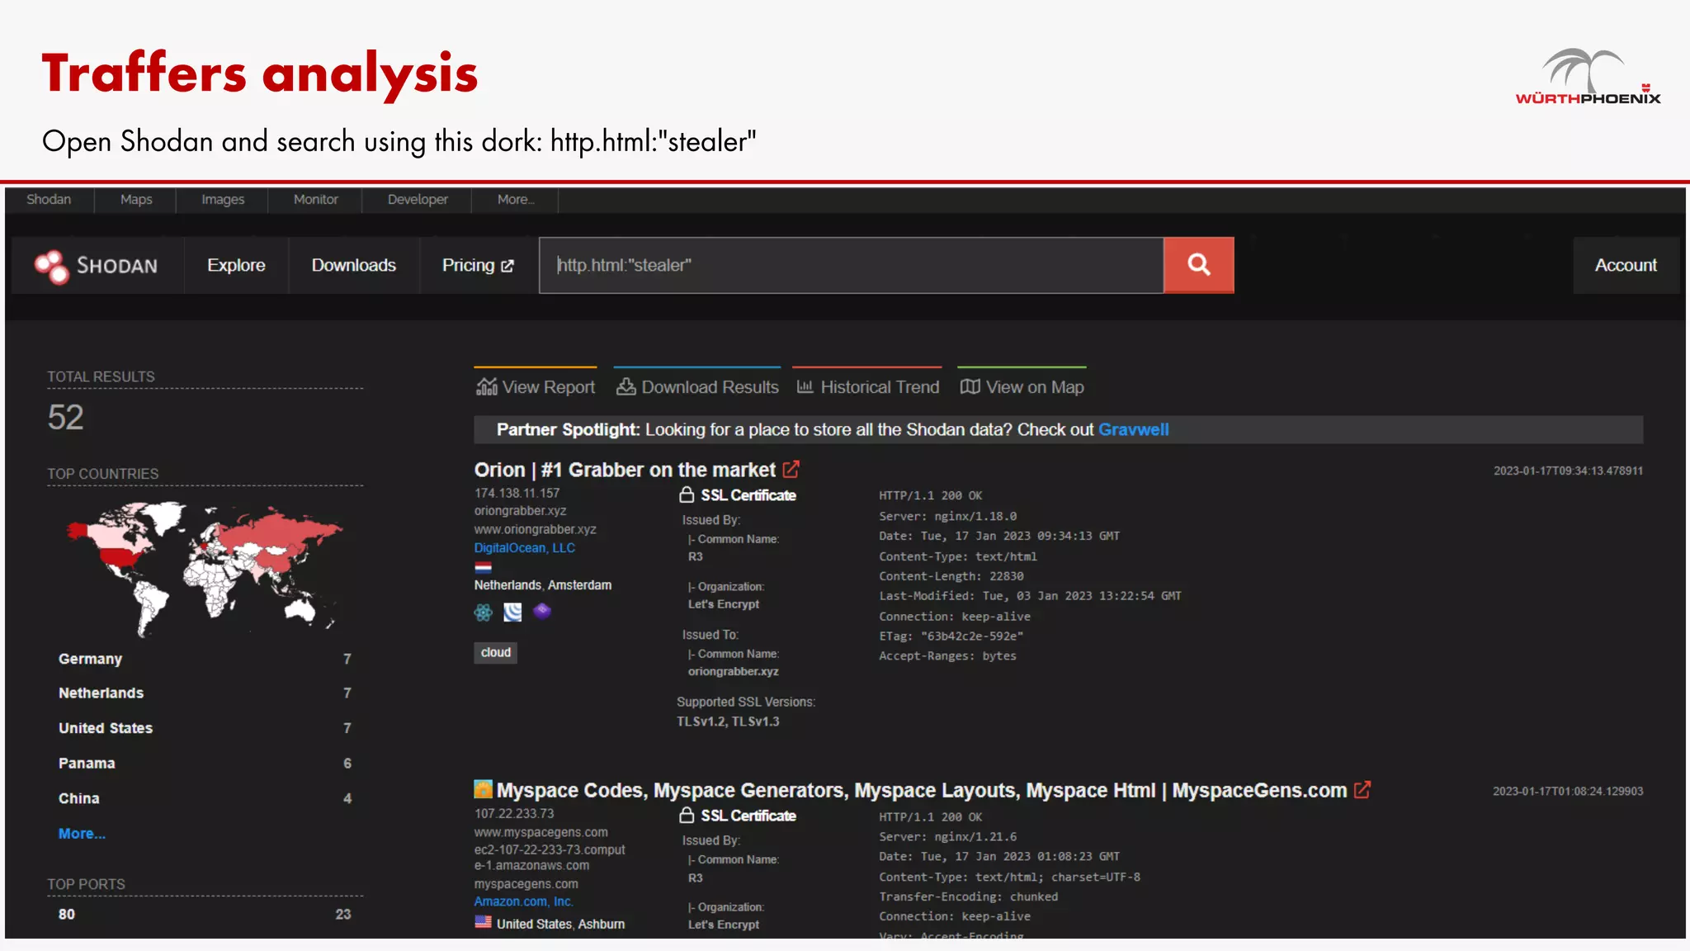
Task: Click the Historical Trend bar chart icon
Action: (x=805, y=386)
